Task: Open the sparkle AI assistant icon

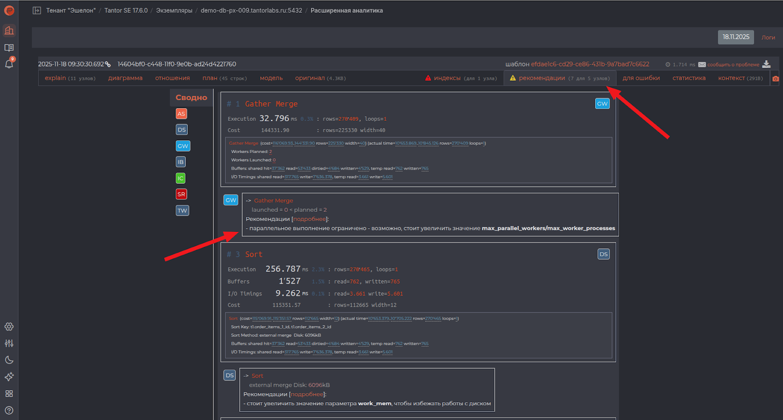Action: pyautogui.click(x=9, y=376)
